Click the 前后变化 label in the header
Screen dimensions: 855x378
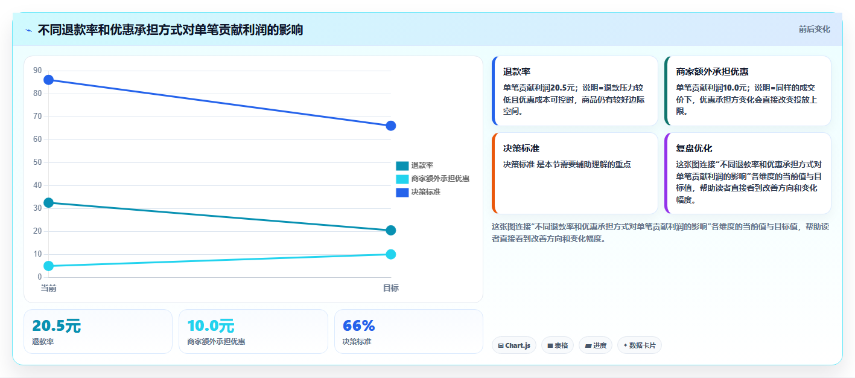tap(814, 29)
